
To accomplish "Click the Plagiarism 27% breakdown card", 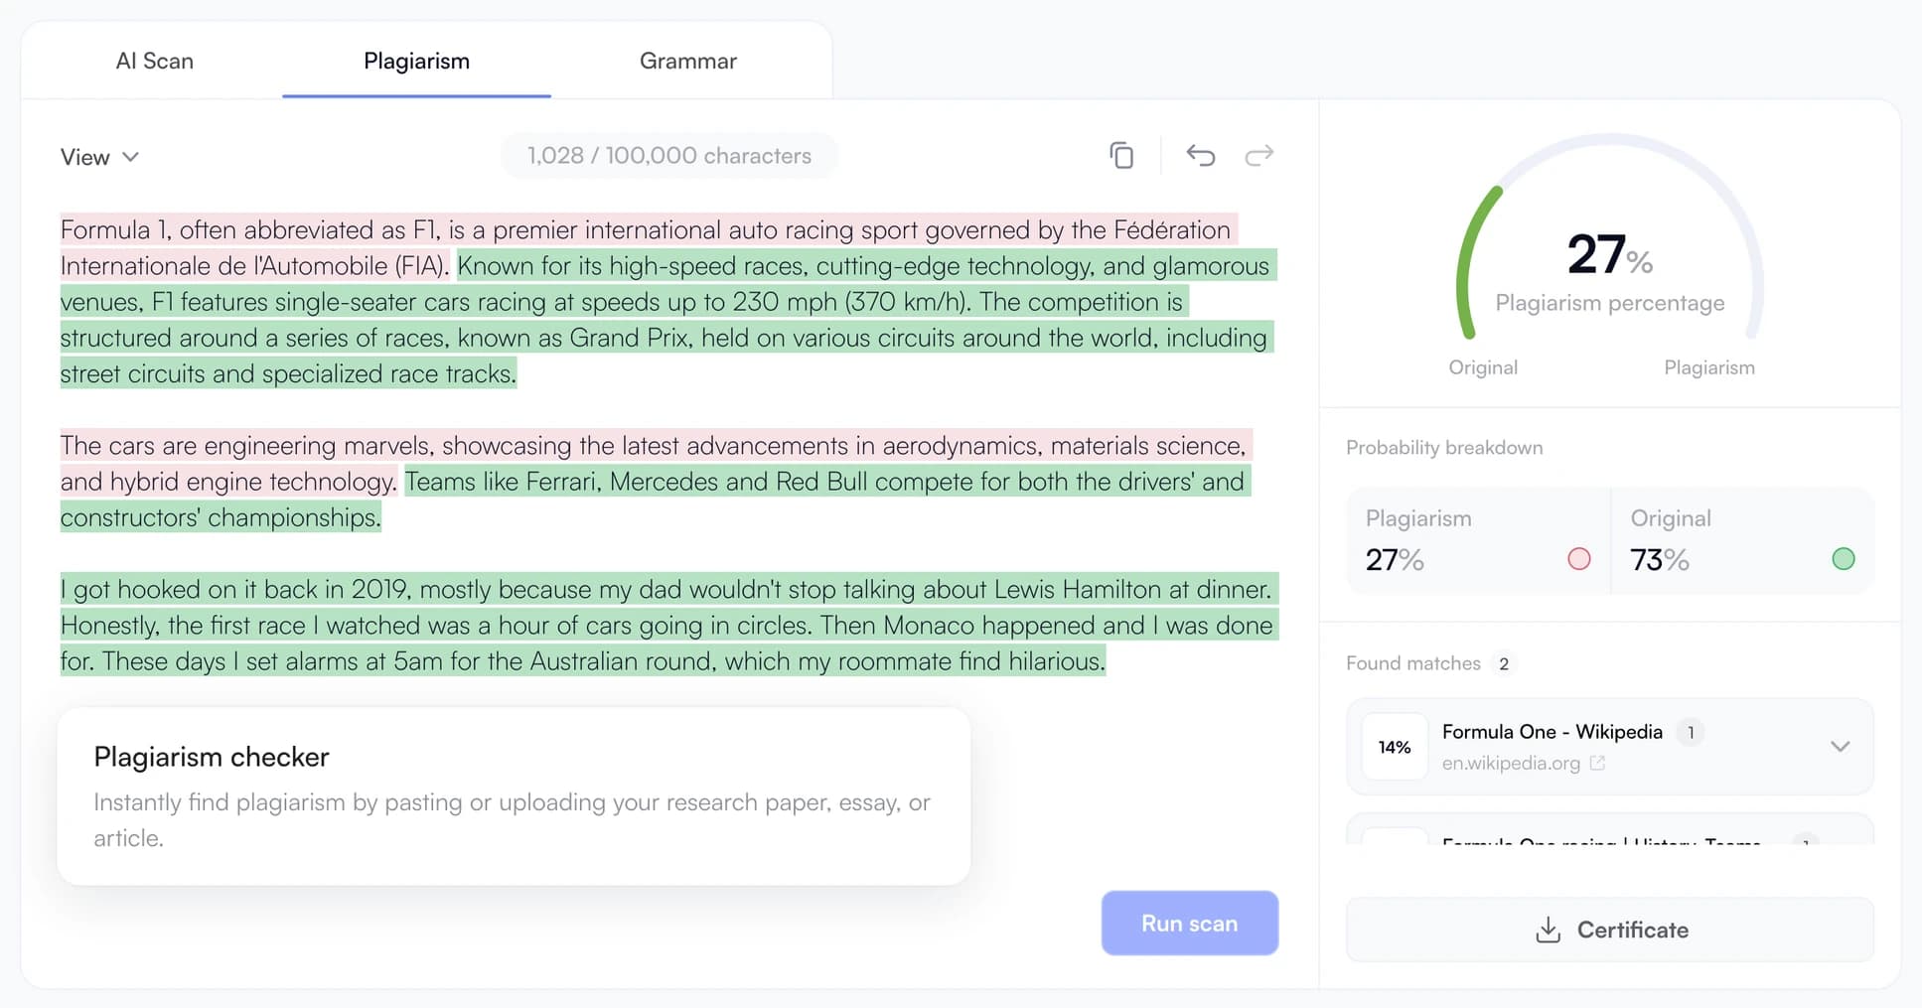I will [x=1478, y=540].
